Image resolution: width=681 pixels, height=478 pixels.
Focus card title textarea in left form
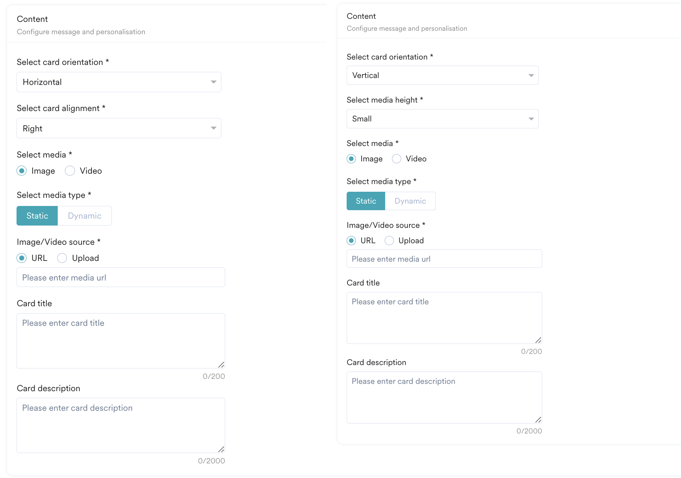121,341
